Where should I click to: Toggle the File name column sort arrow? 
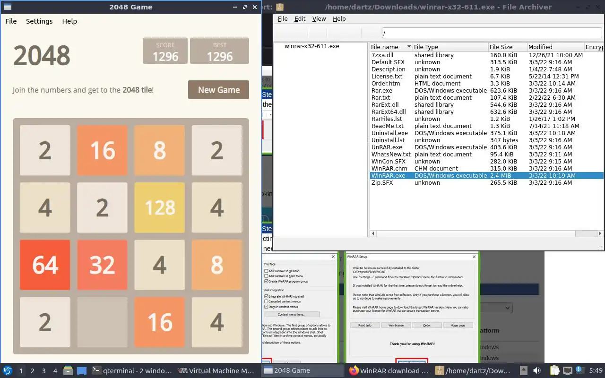pyautogui.click(x=409, y=47)
